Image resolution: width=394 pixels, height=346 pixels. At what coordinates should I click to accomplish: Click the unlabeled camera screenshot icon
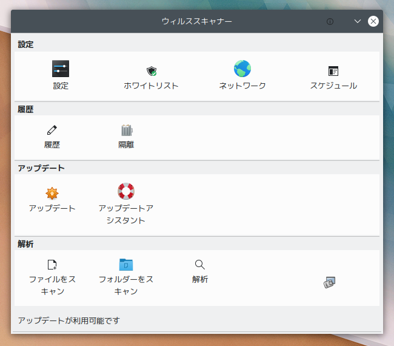coord(329,282)
